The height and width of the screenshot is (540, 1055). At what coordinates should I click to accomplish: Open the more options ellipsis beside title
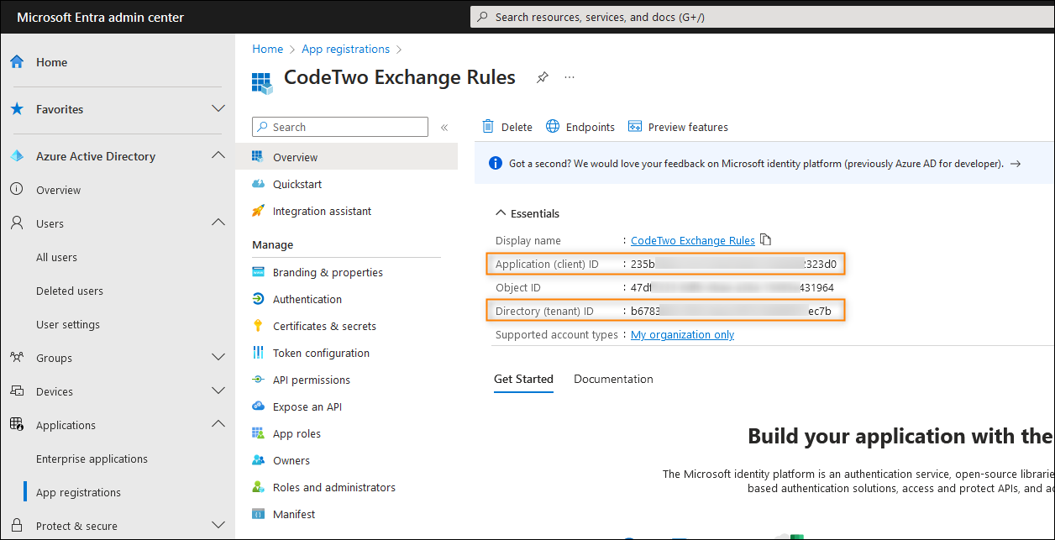pos(569,77)
